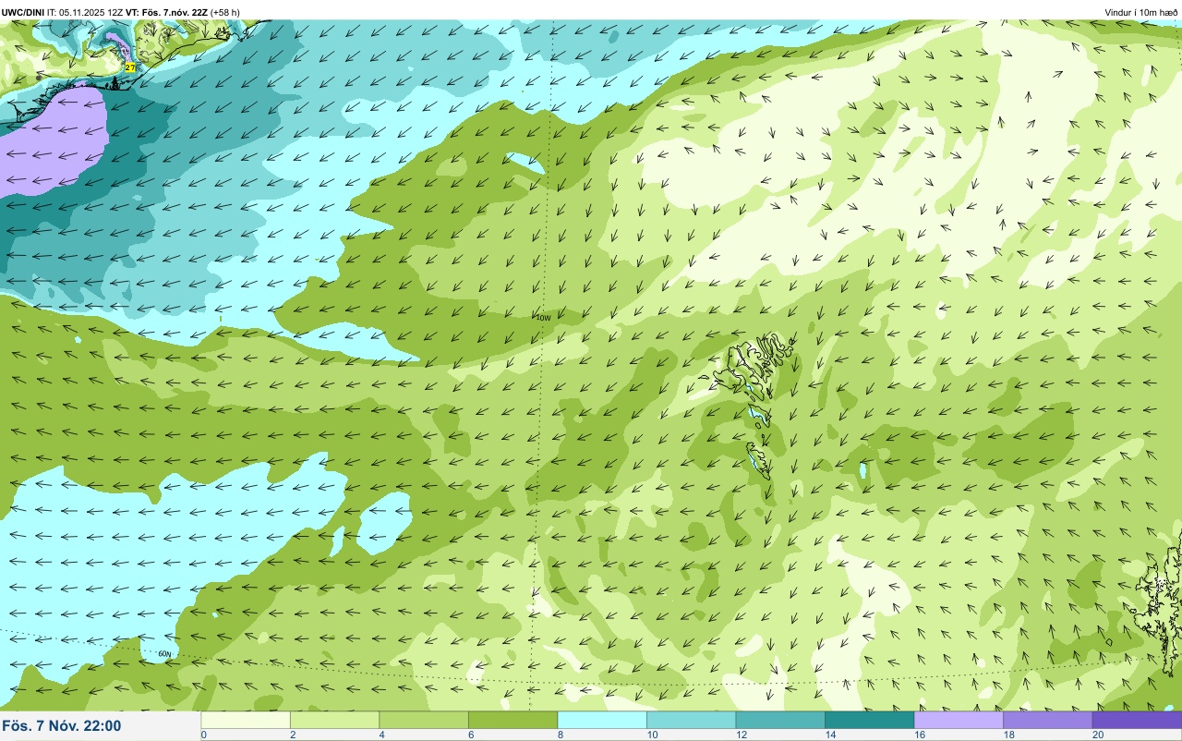Click the legend scale value 8
This screenshot has width=1182, height=741.
tap(561, 735)
